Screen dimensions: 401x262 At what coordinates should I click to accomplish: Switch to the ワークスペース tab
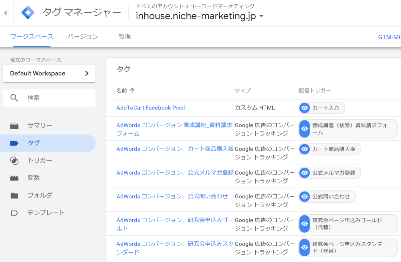[x=32, y=36]
